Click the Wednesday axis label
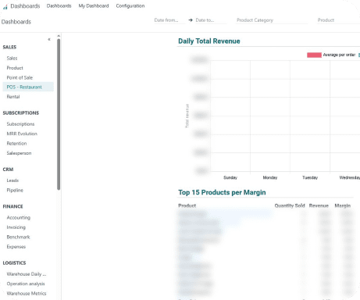The height and width of the screenshot is (300, 360). point(350,177)
